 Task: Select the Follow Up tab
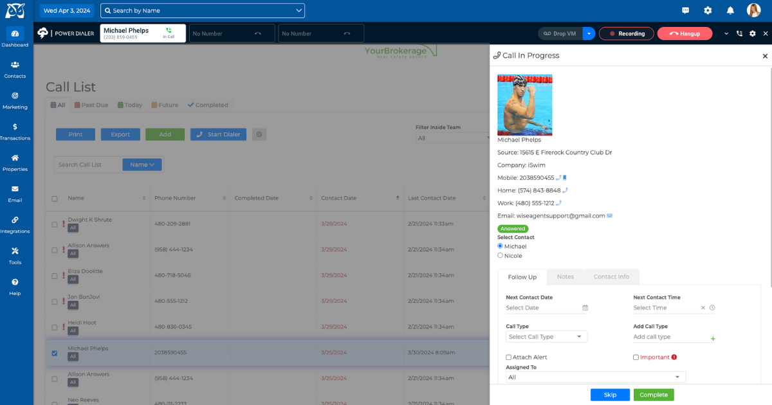(522, 277)
